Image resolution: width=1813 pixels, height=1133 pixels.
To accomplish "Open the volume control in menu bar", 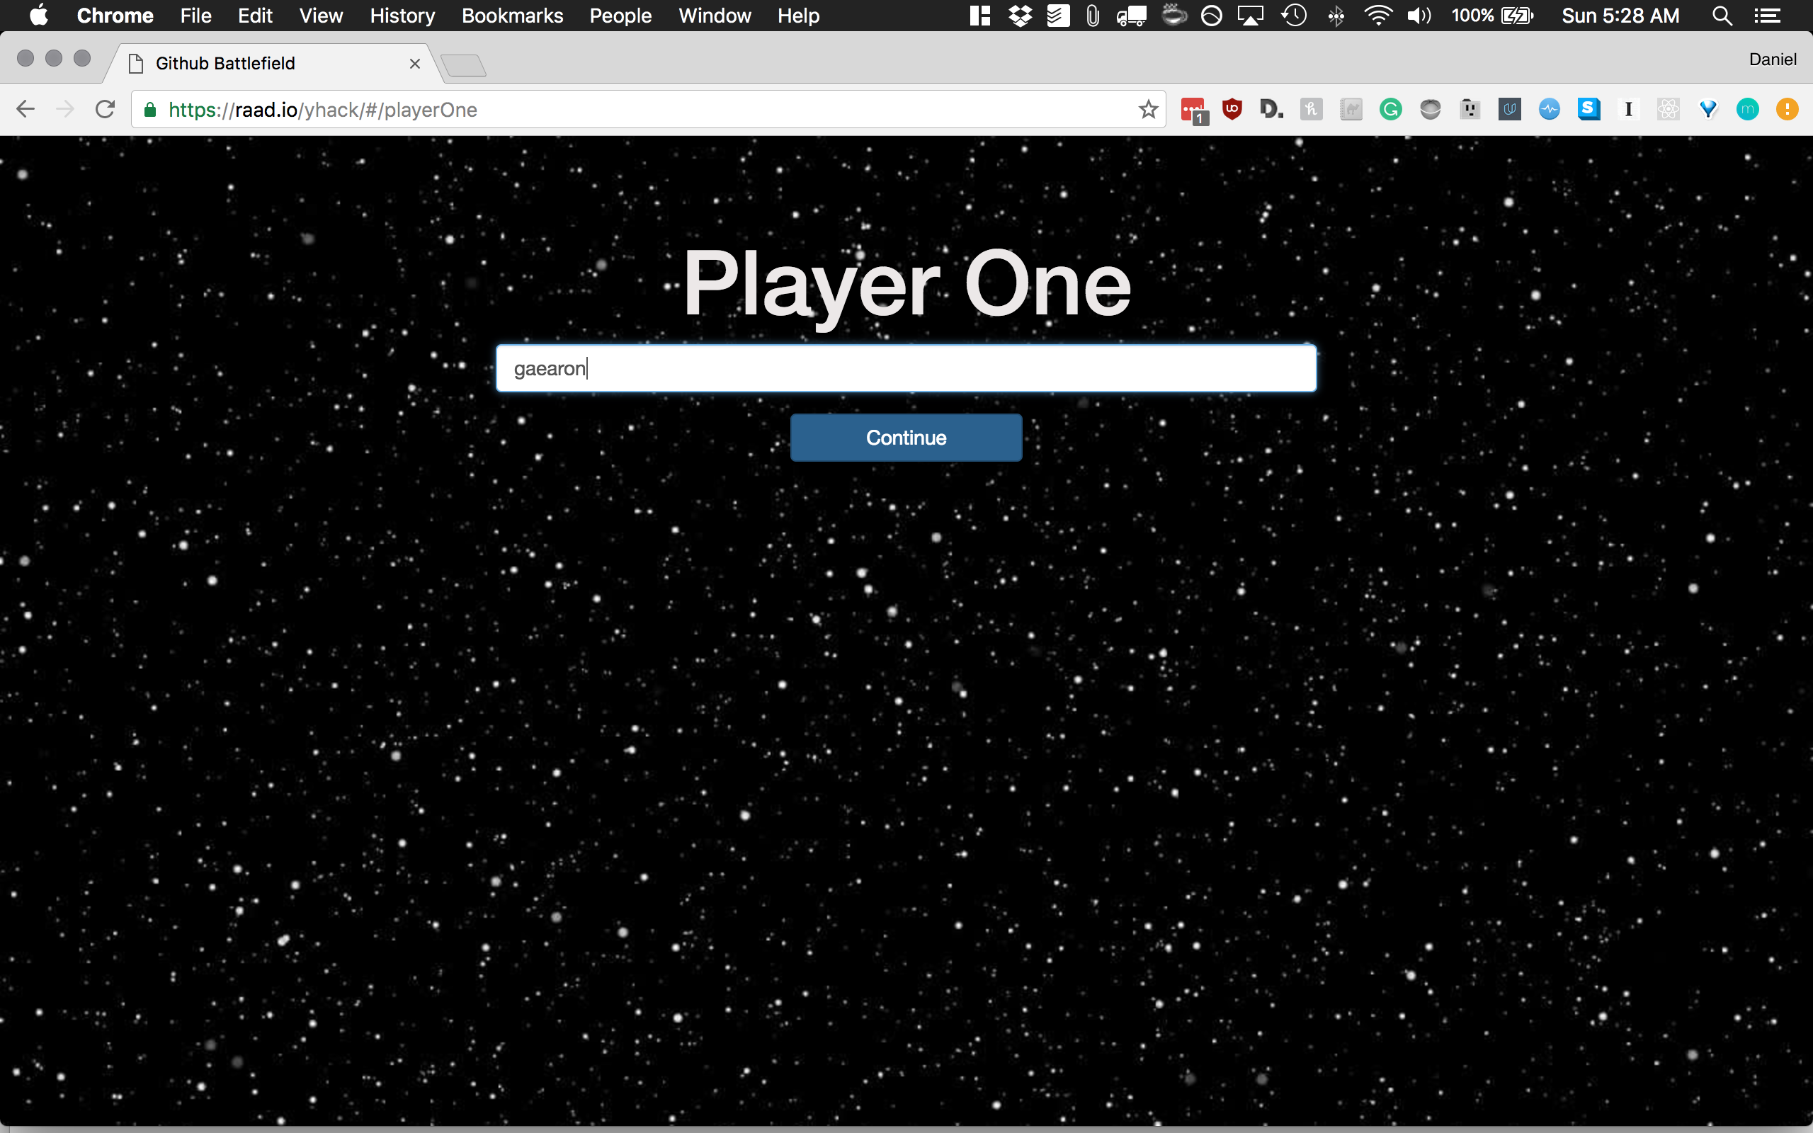I will (x=1419, y=16).
